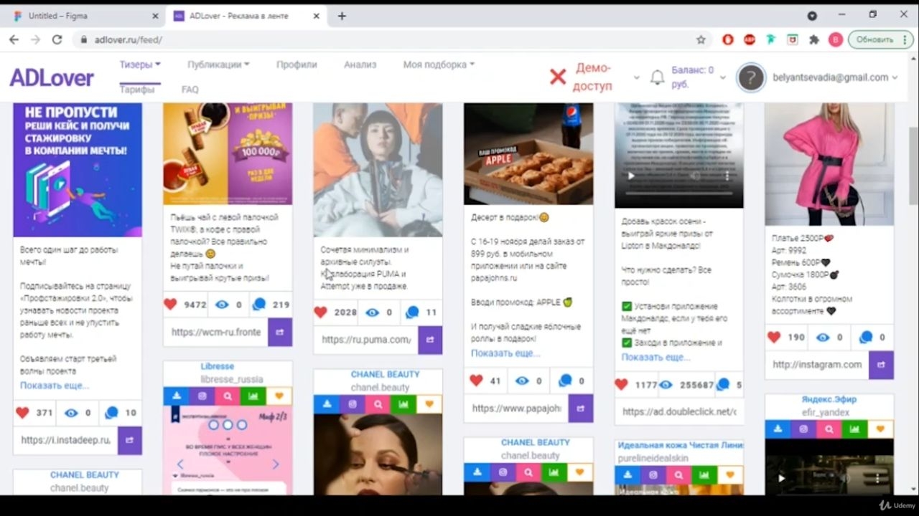Open Instagram icon on the Яндекс.Эфир card

pyautogui.click(x=803, y=429)
